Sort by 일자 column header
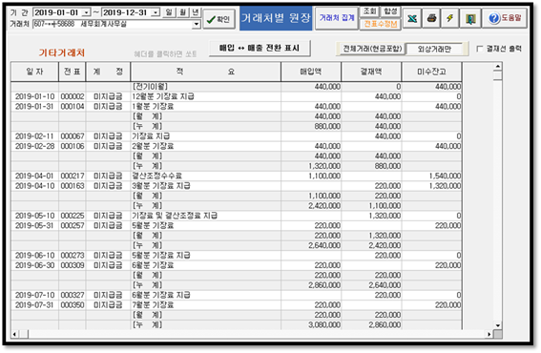 pyautogui.click(x=35, y=72)
